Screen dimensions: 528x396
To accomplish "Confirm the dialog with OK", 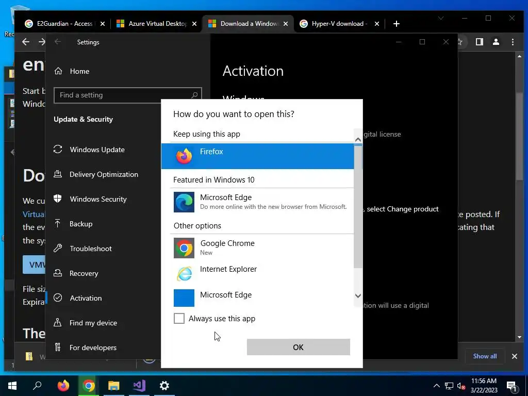I will point(299,347).
